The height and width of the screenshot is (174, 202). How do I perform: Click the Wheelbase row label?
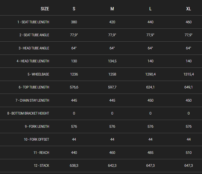(38, 74)
